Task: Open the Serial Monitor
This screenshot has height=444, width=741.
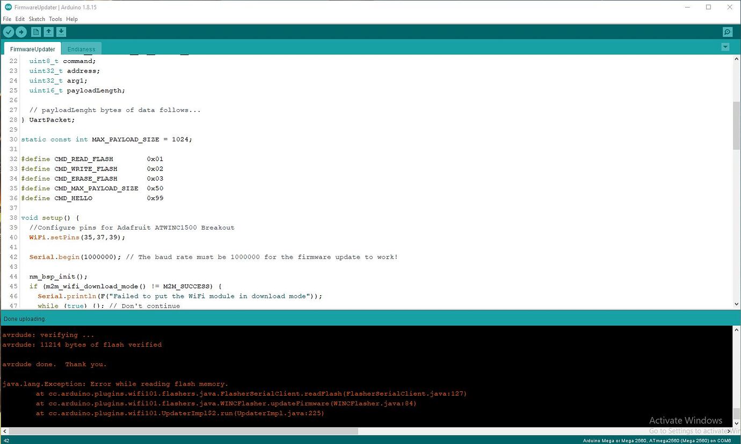Action: tap(727, 32)
